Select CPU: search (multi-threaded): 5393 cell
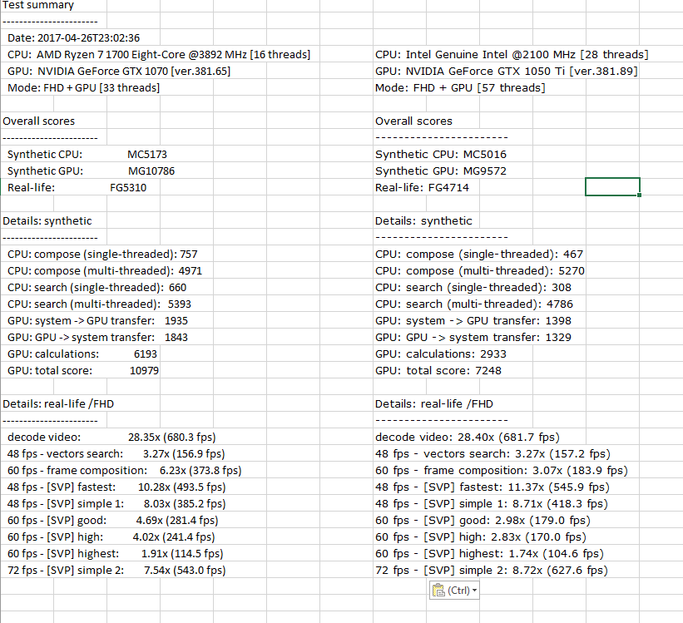The width and height of the screenshot is (683, 623). (x=99, y=304)
